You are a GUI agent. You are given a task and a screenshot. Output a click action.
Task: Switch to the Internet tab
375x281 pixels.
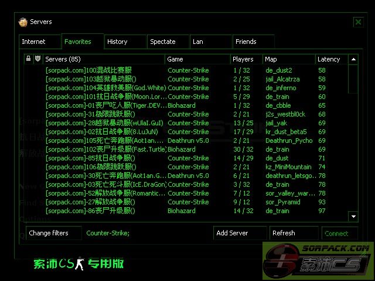pos(40,42)
